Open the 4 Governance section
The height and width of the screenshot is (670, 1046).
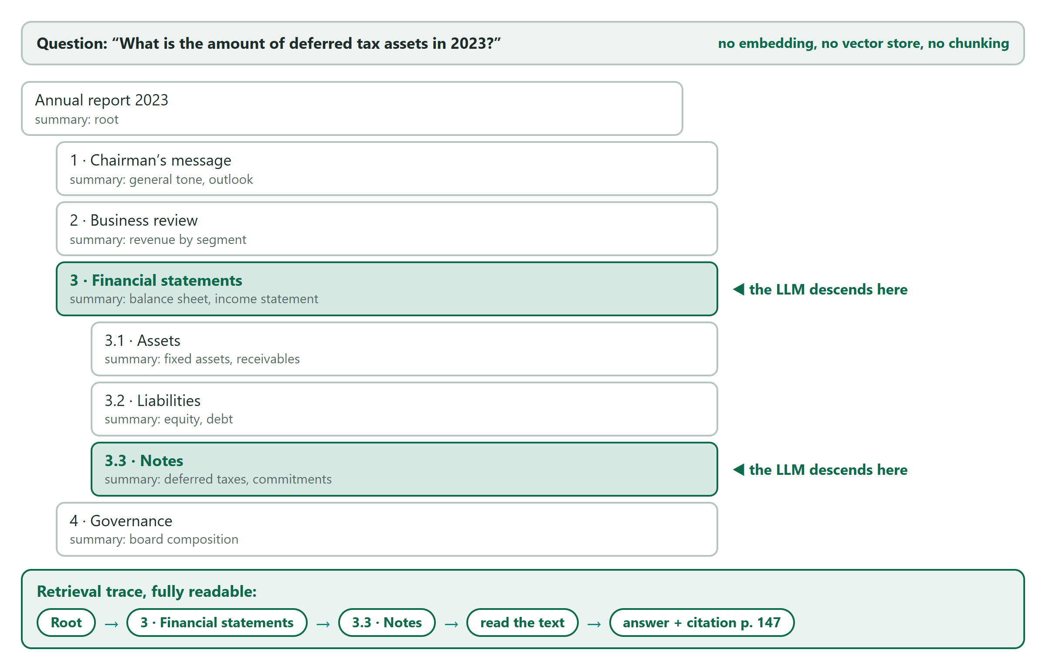(x=387, y=529)
